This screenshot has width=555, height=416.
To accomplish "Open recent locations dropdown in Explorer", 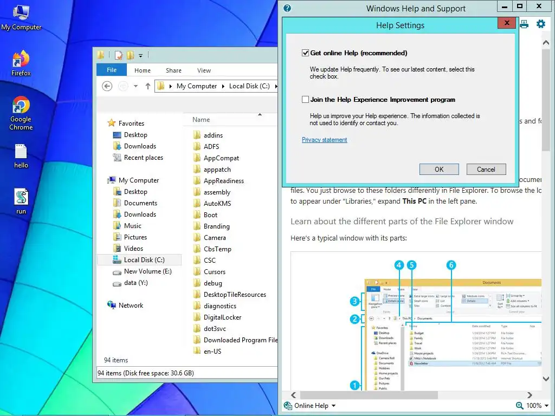I will (135, 86).
